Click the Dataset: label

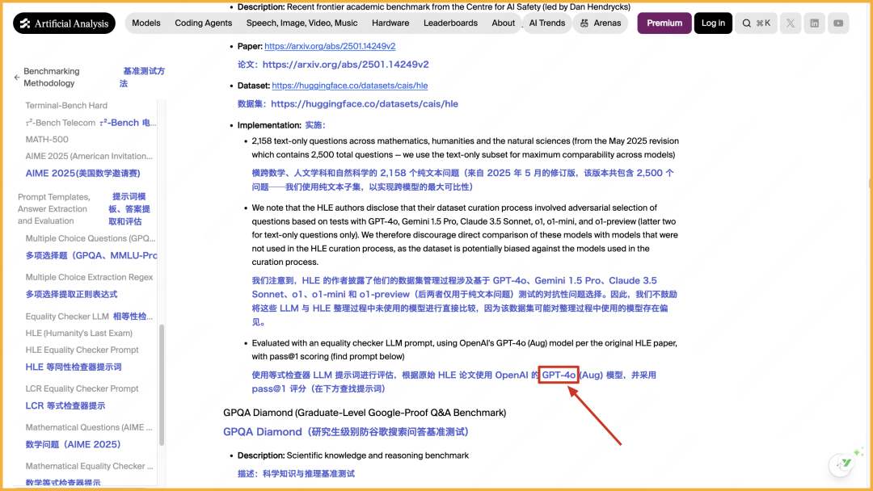point(253,86)
